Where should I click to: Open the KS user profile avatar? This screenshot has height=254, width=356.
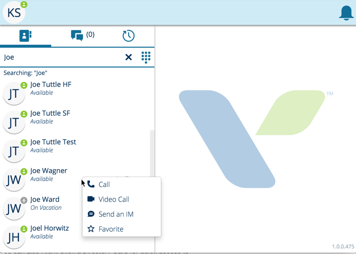[14, 13]
